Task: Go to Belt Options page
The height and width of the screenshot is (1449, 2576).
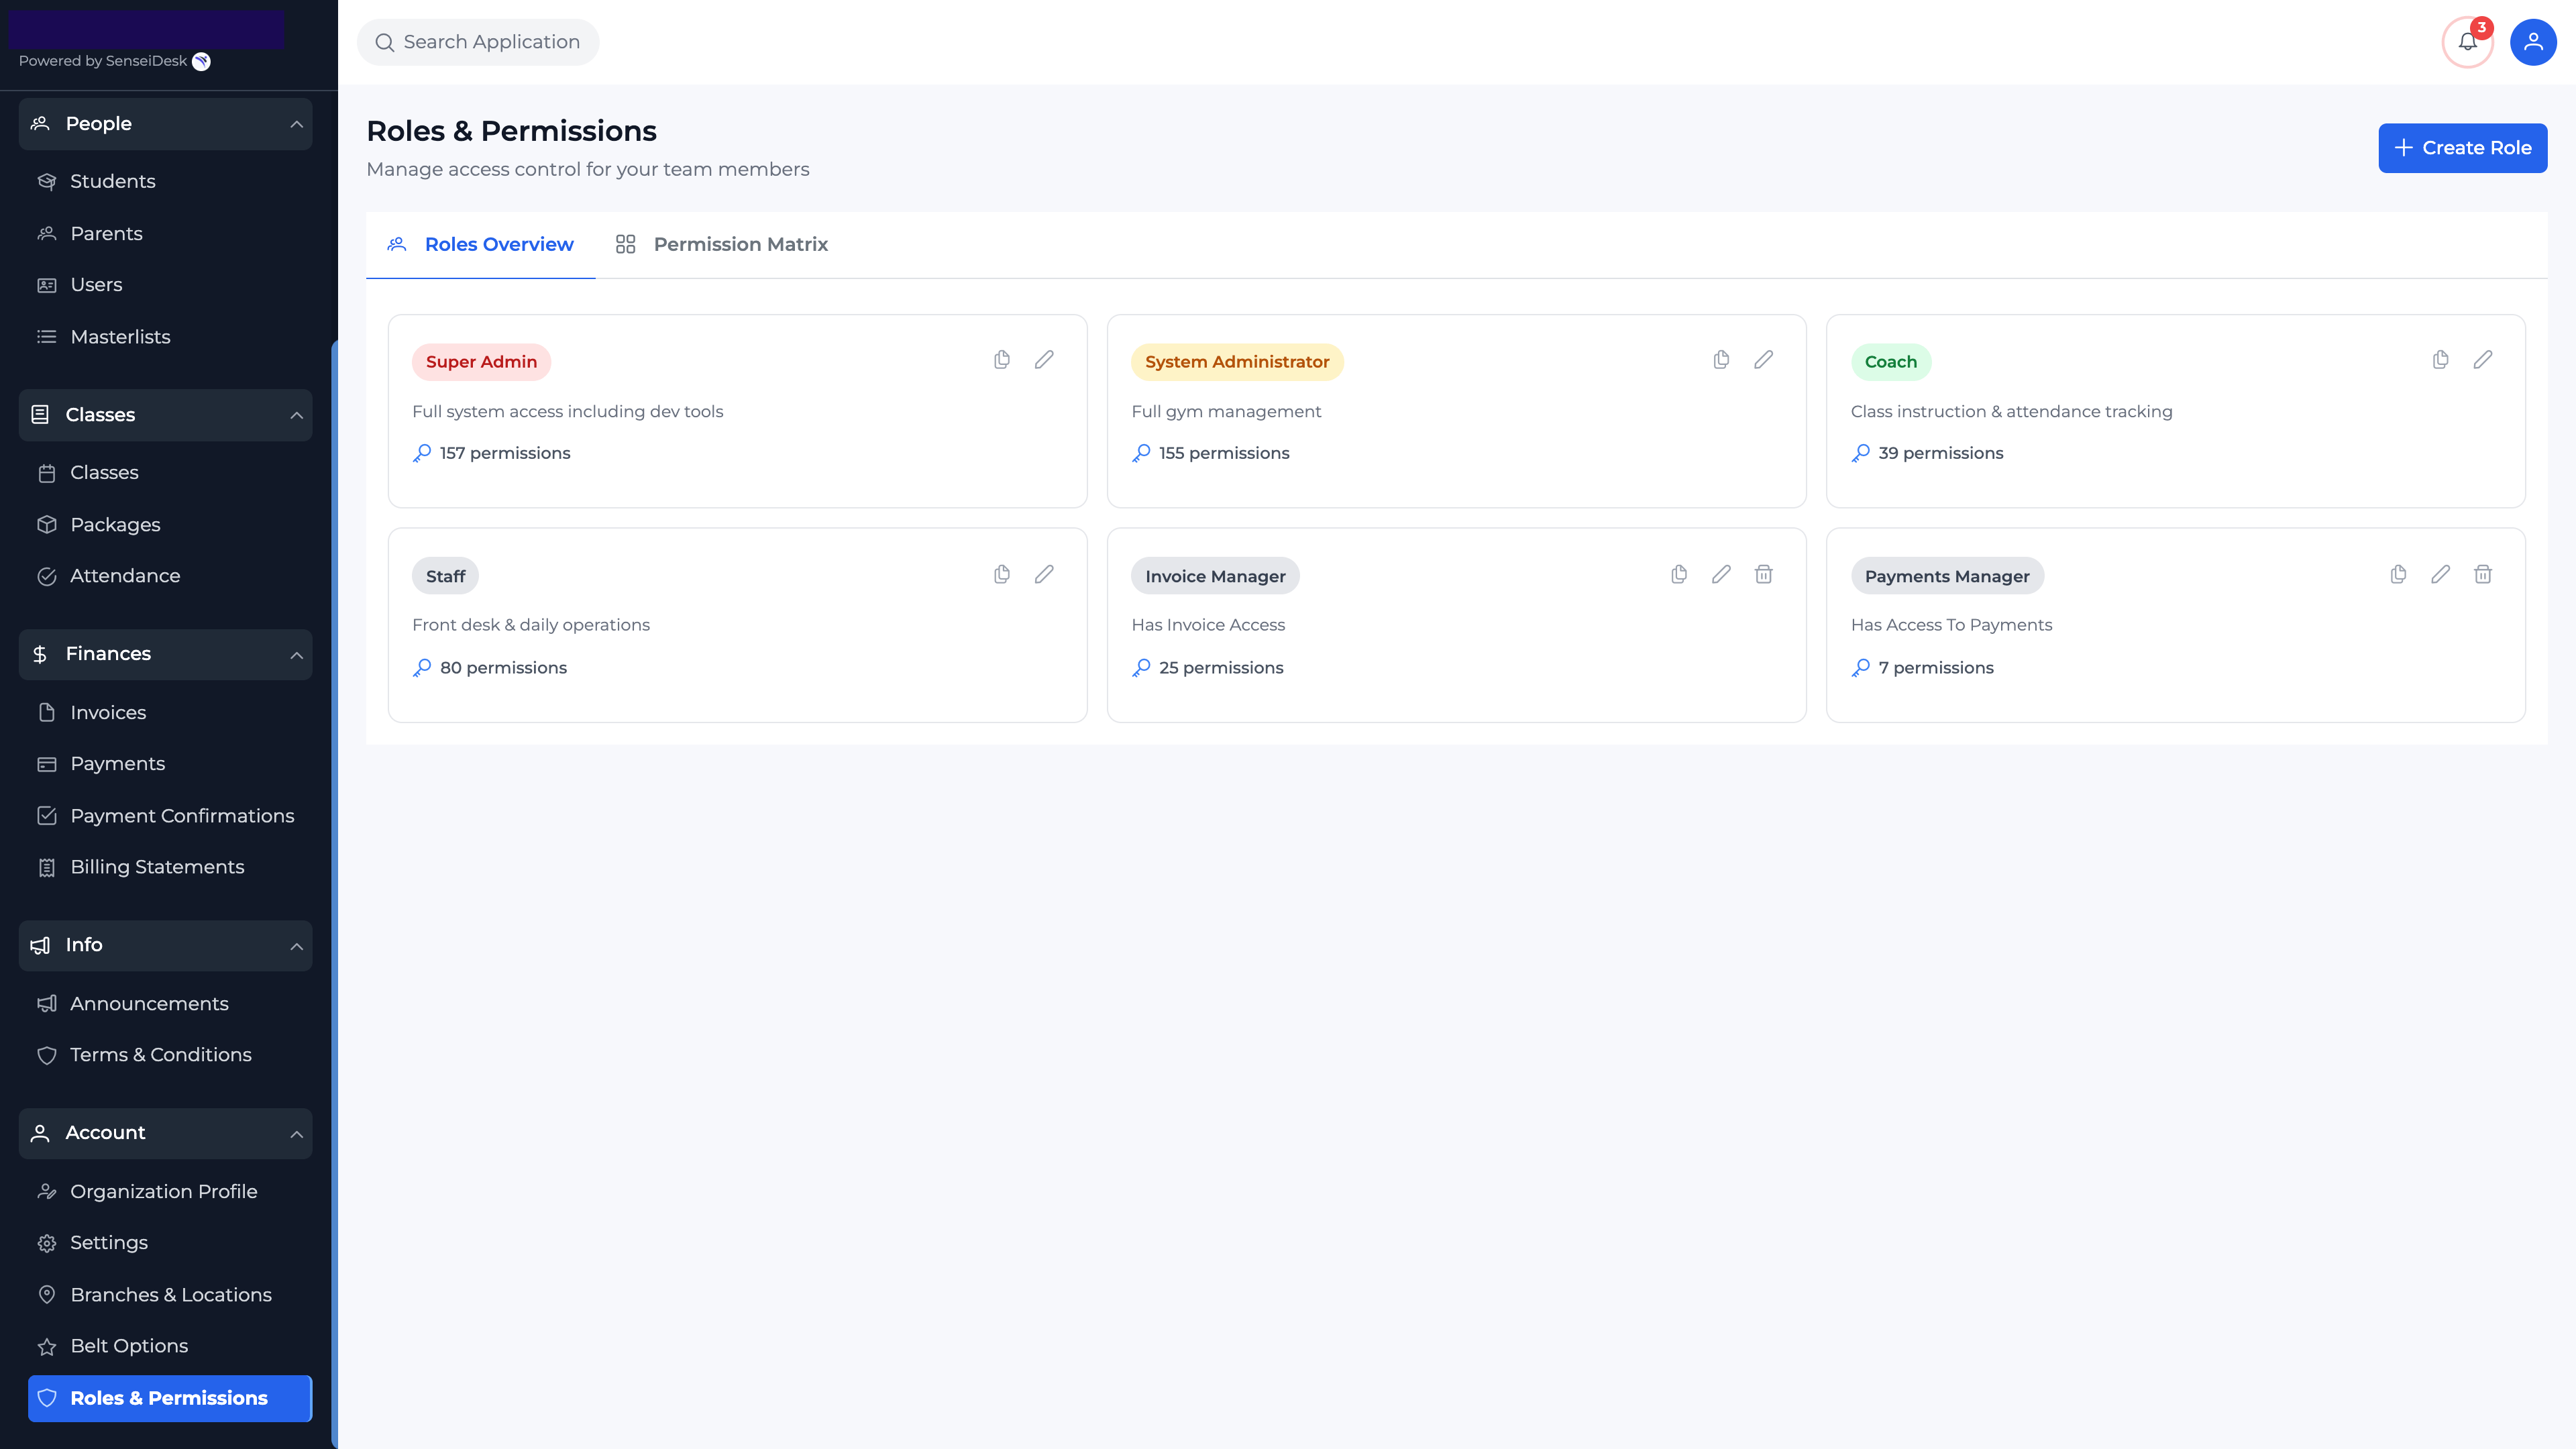Action: click(129, 1346)
